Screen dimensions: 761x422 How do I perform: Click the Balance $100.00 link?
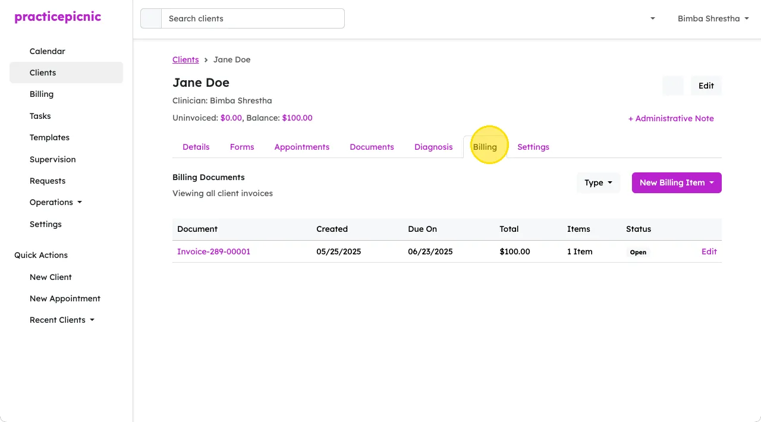pyautogui.click(x=297, y=118)
